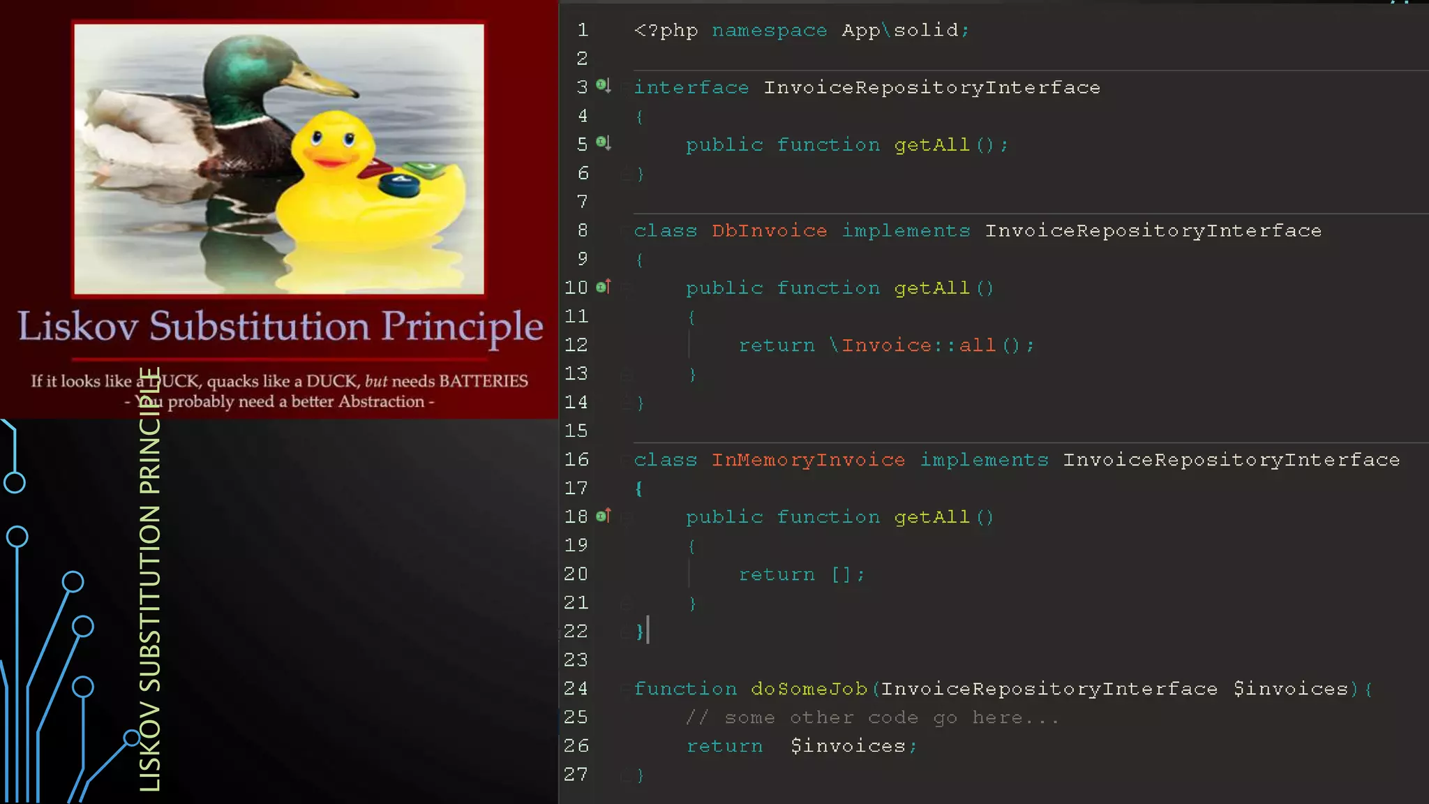Fold the doSomeJob function at line 24
1429x804 pixels.
coord(626,689)
